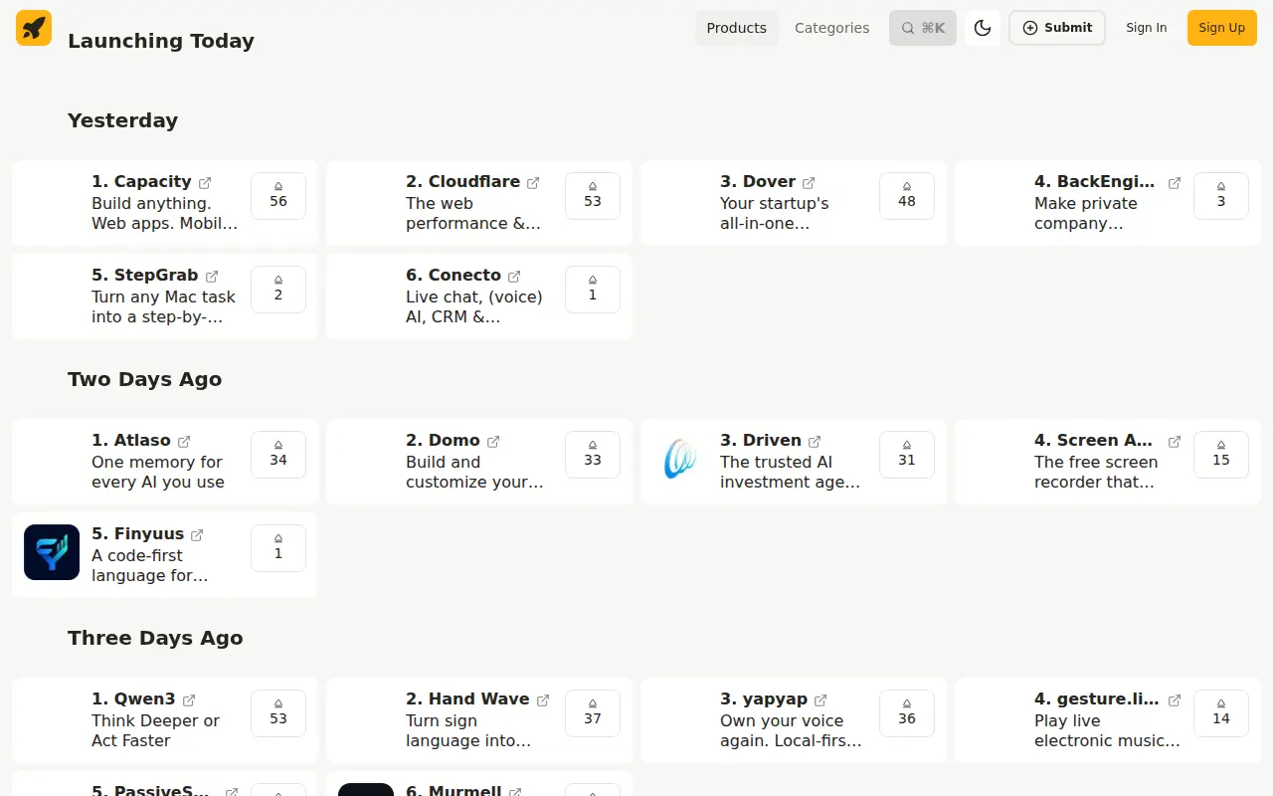Open BackEngi... external link icon
The image size is (1273, 796).
pos(1175,183)
